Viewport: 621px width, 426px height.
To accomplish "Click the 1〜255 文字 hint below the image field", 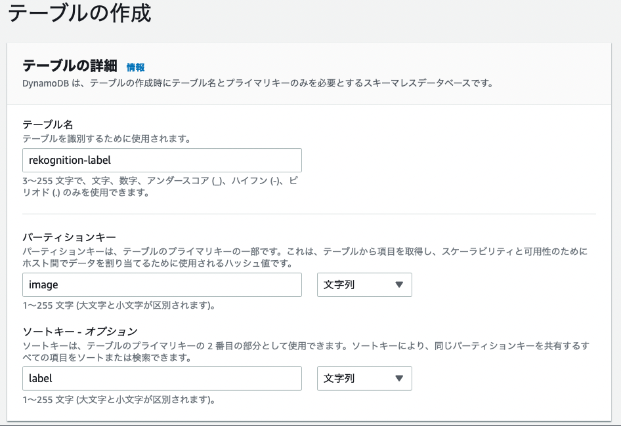I will click(x=119, y=305).
